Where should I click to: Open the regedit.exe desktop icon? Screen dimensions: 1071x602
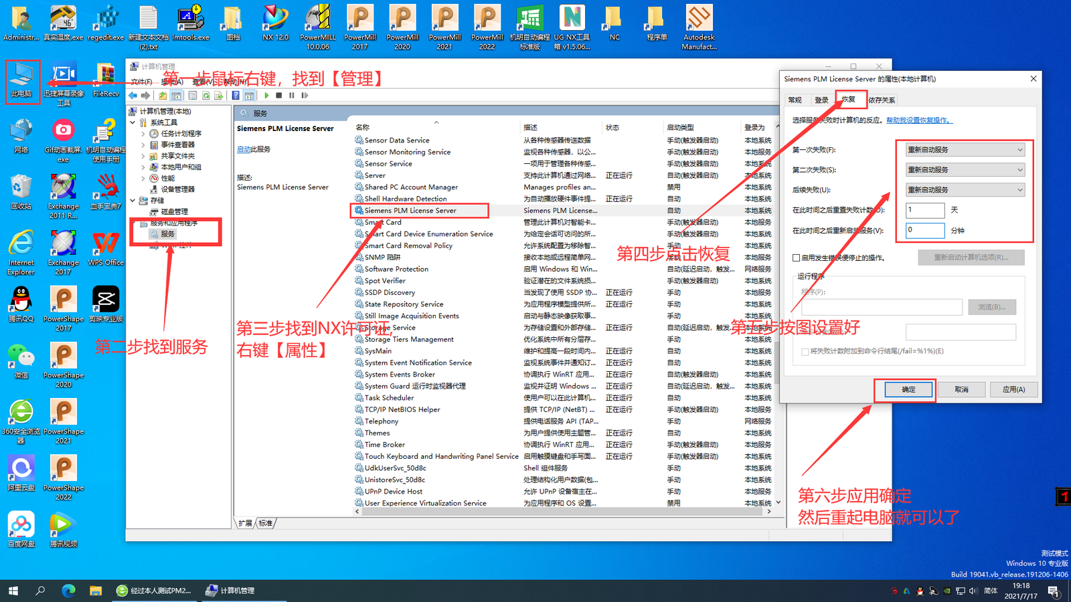pyautogui.click(x=106, y=23)
